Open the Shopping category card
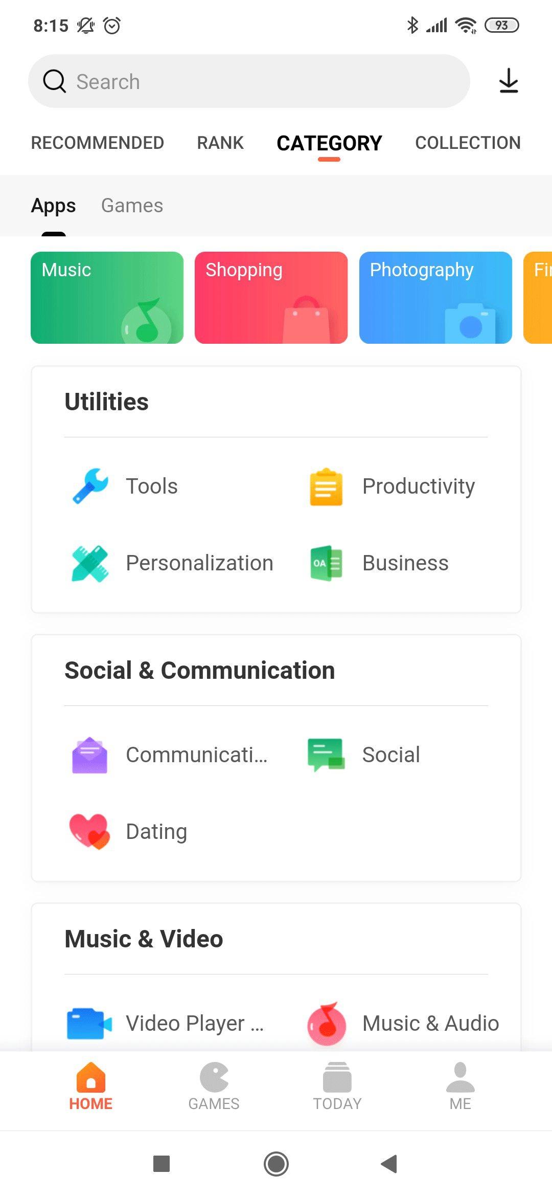 coord(271,297)
